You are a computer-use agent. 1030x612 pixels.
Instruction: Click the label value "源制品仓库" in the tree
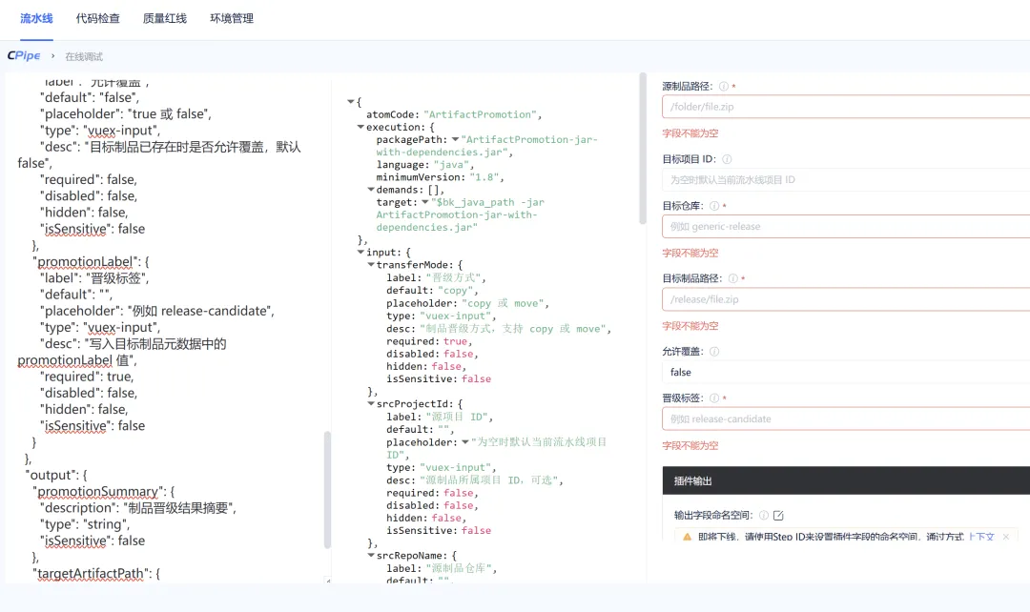[459, 569]
